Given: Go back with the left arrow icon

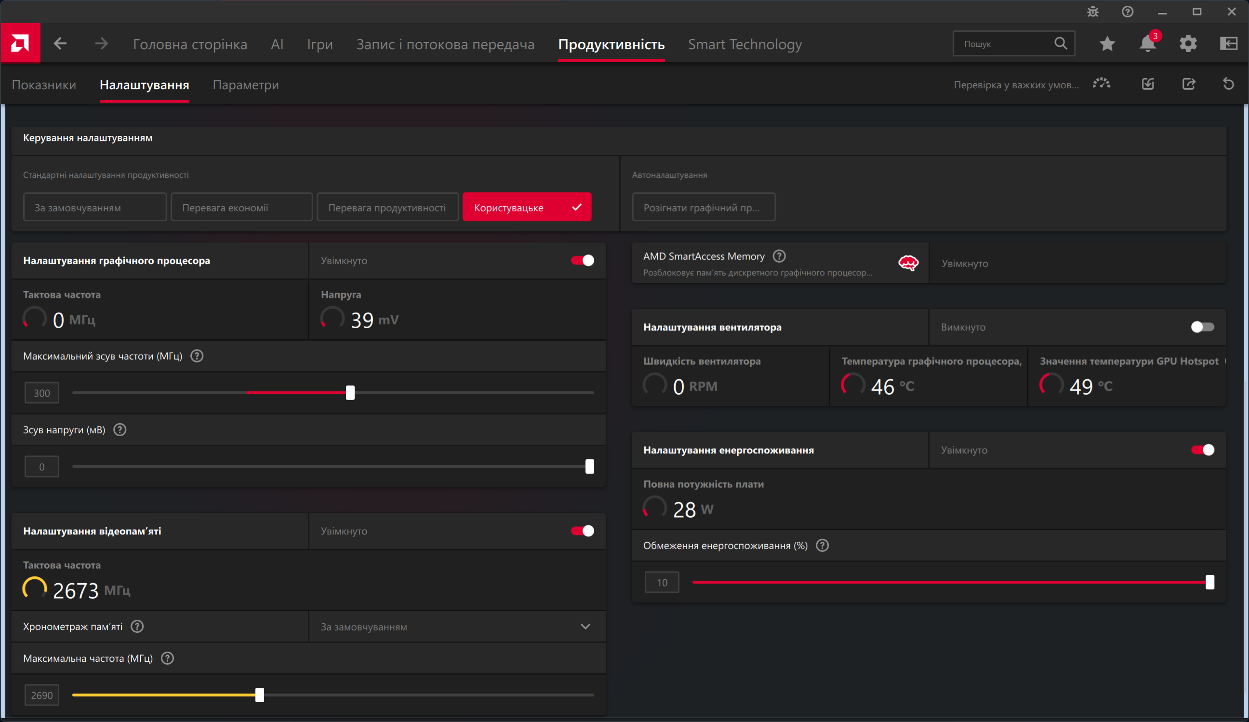Looking at the screenshot, I should coord(60,44).
